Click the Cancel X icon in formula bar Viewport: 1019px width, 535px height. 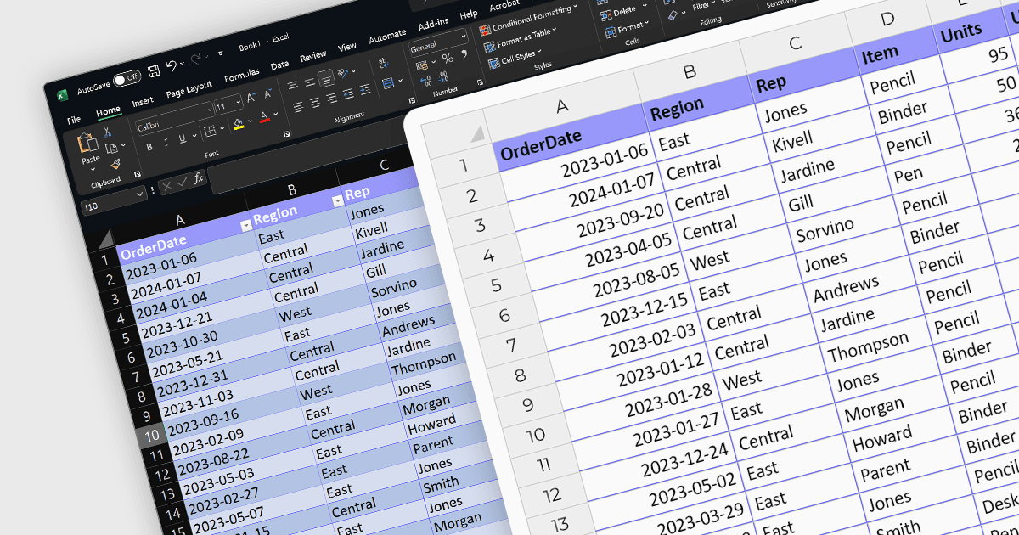pos(167,186)
